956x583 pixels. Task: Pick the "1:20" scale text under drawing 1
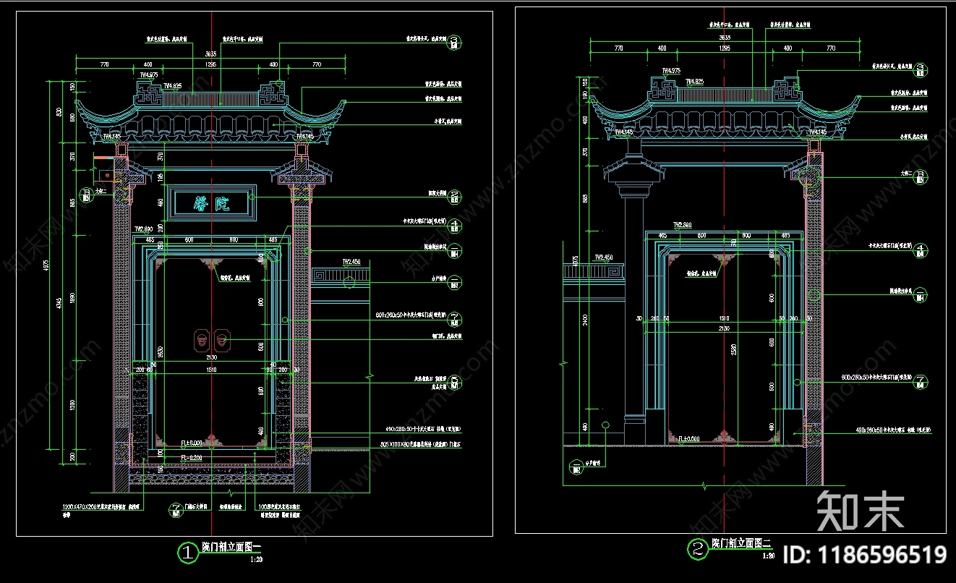[256, 559]
